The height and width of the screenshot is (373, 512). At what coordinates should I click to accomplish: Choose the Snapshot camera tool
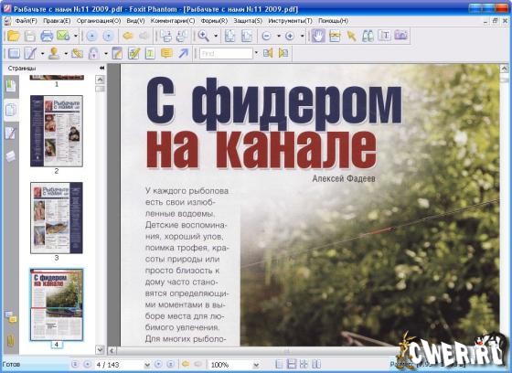(401, 36)
